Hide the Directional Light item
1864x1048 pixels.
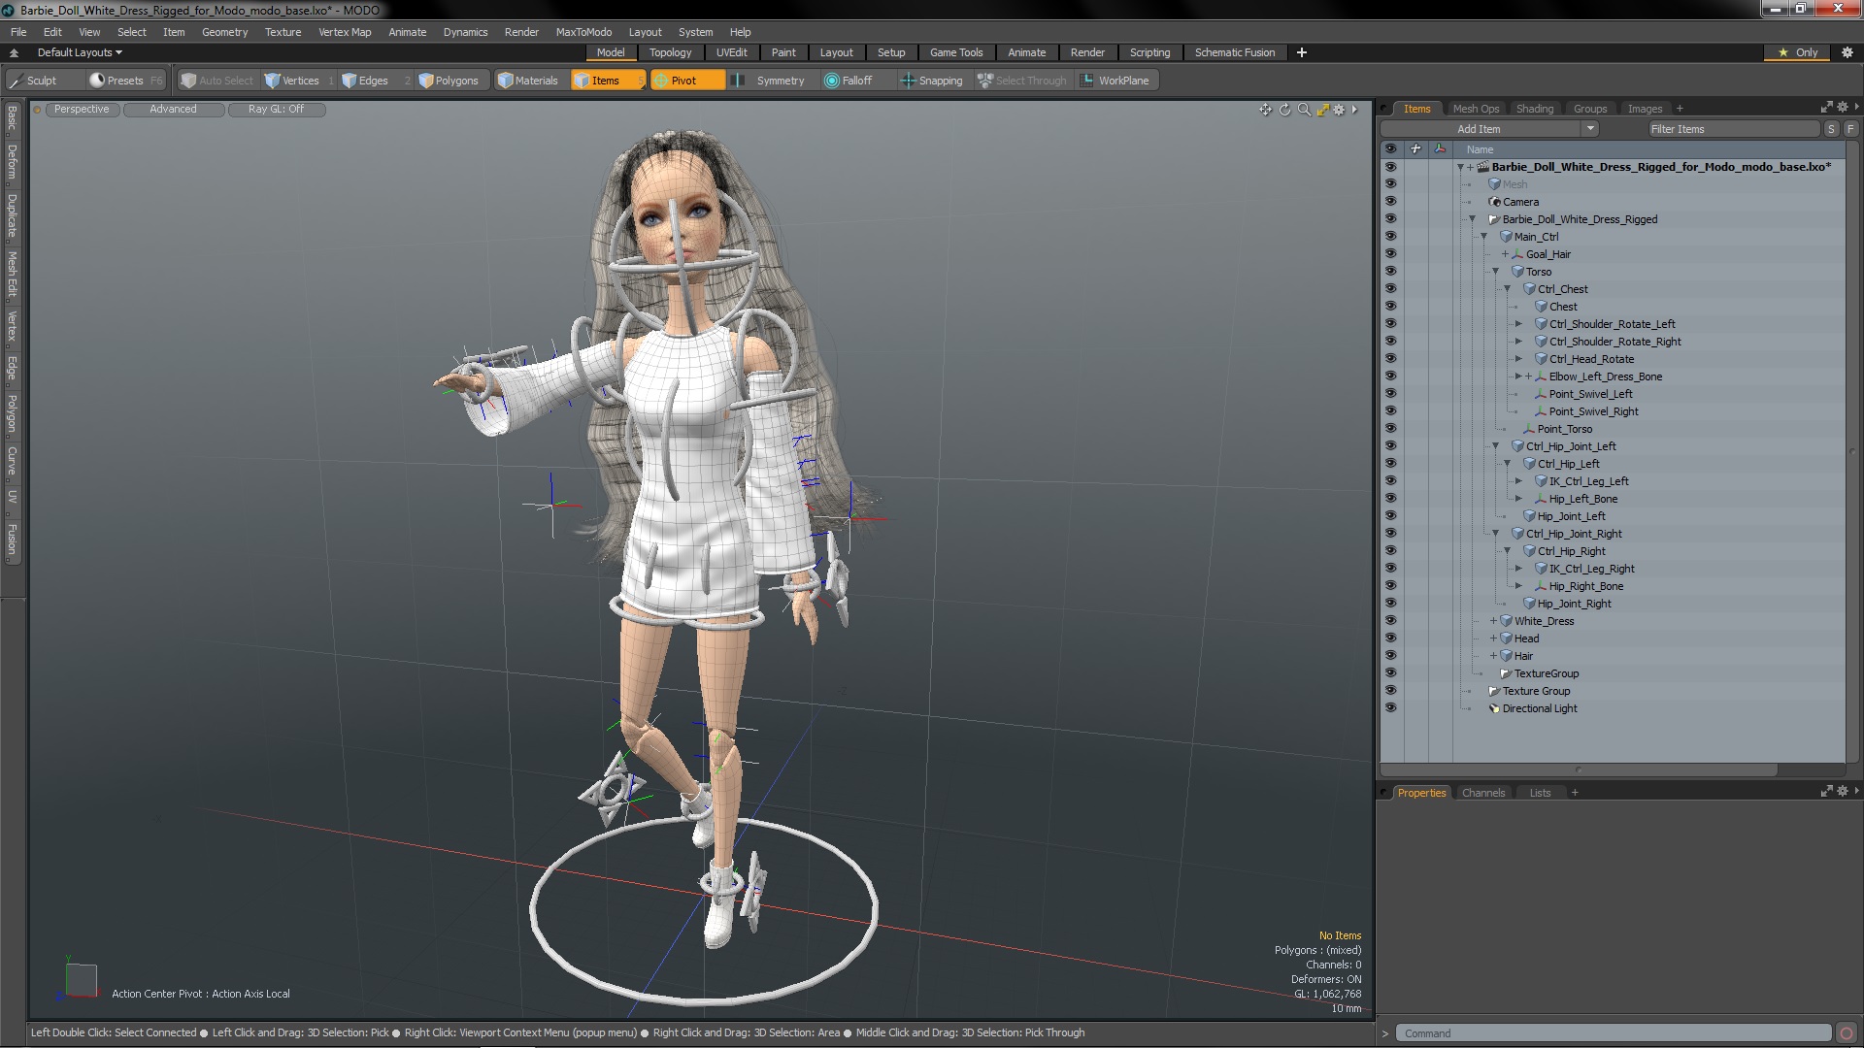click(x=1390, y=708)
